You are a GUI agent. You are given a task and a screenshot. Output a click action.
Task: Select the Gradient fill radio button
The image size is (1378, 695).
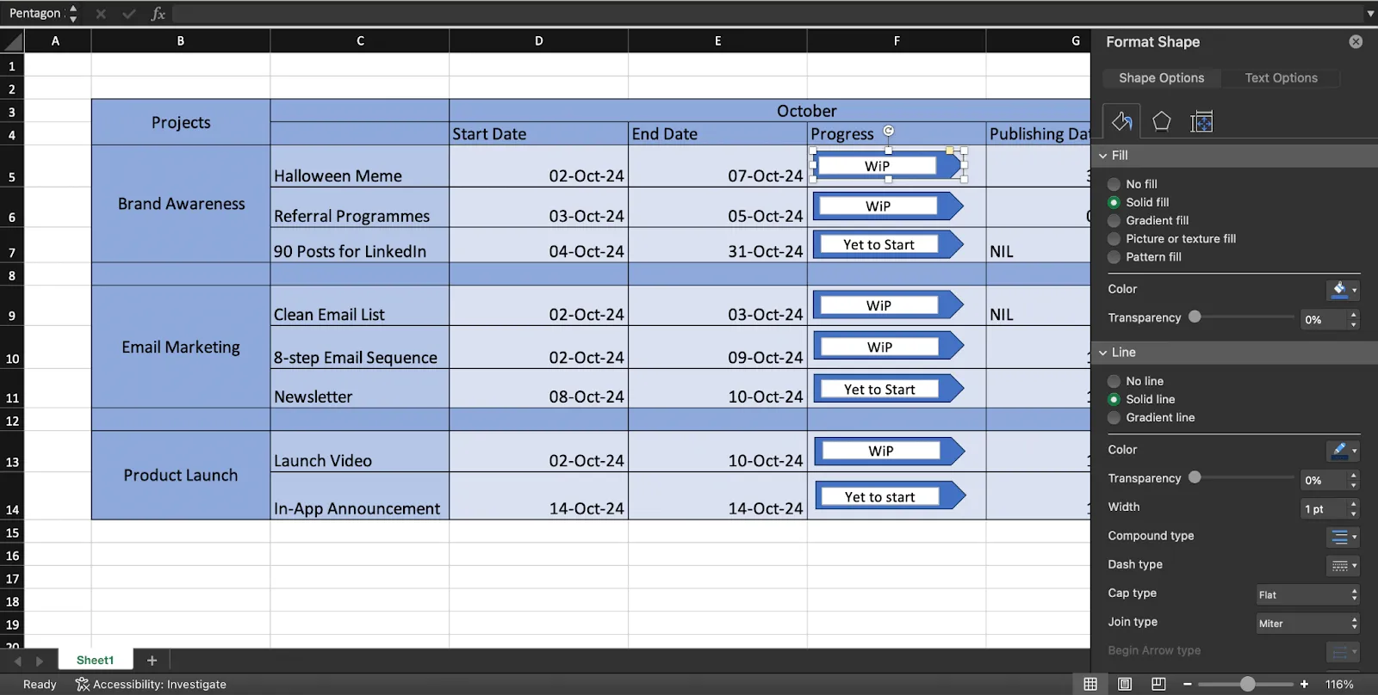(1114, 220)
